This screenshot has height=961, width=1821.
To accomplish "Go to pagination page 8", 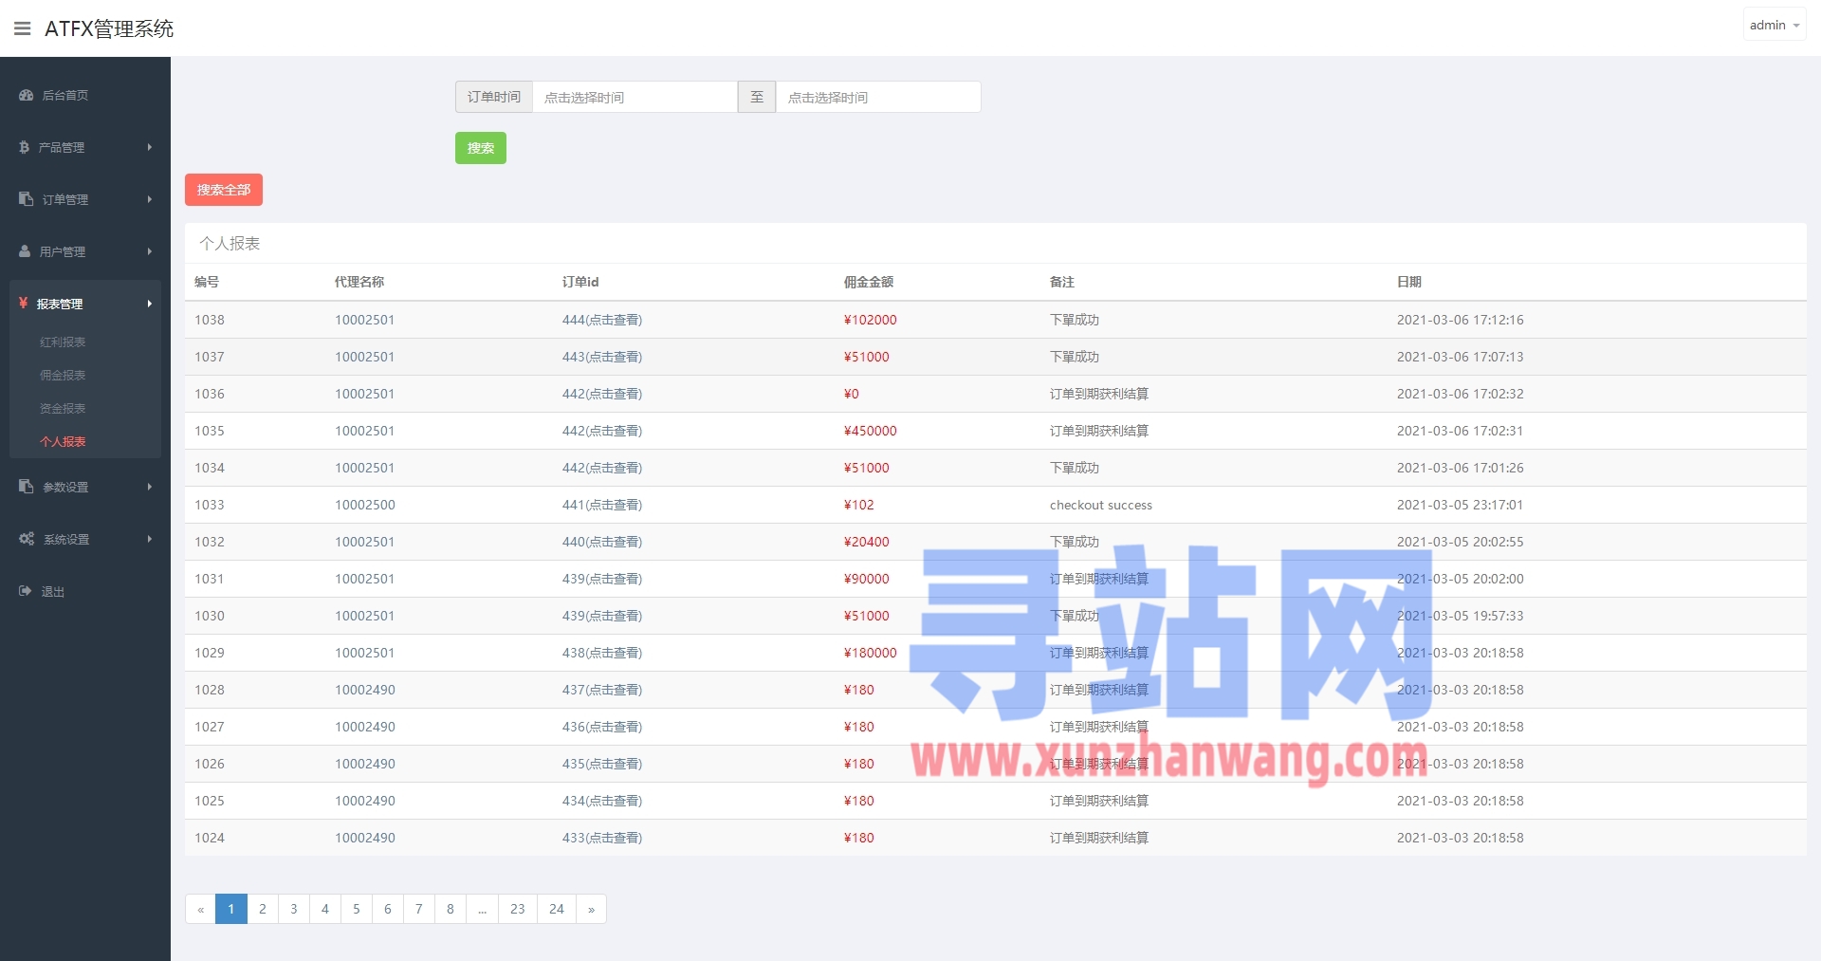I will coord(451,909).
